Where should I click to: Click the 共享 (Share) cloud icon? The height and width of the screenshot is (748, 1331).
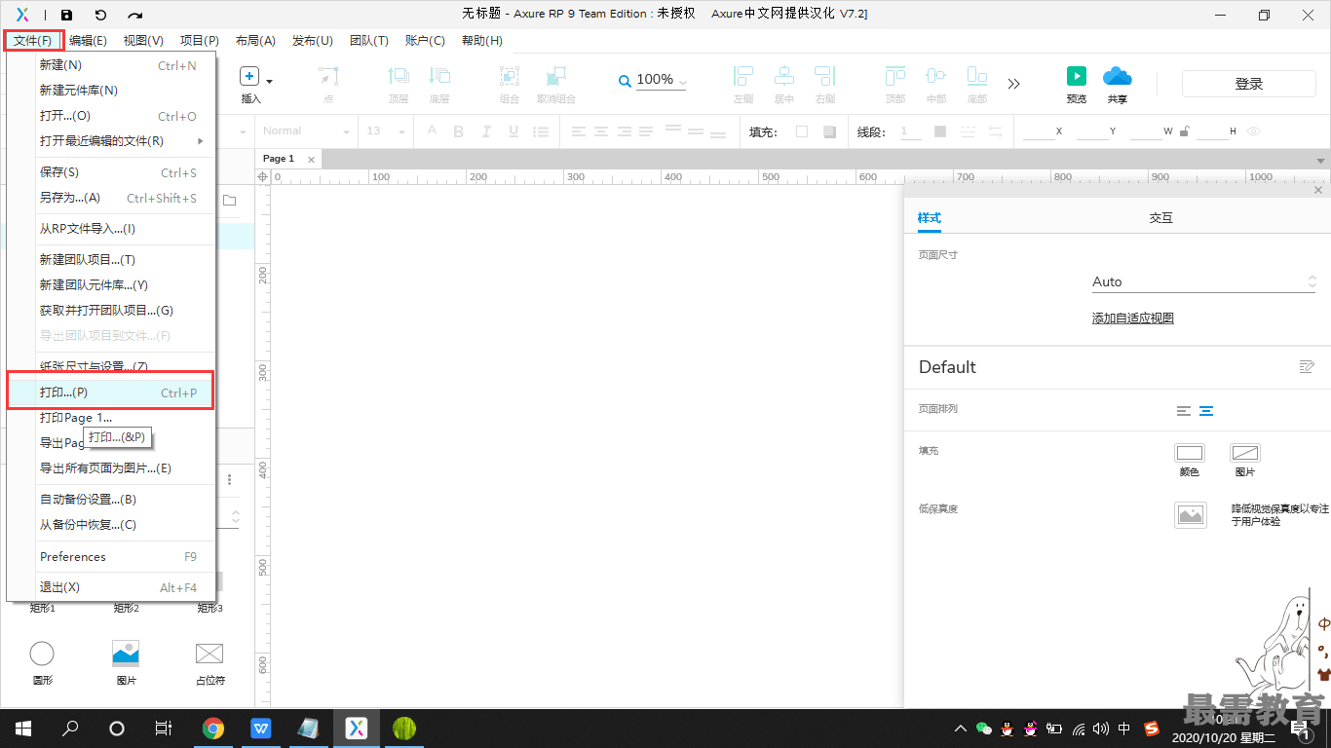point(1118,77)
